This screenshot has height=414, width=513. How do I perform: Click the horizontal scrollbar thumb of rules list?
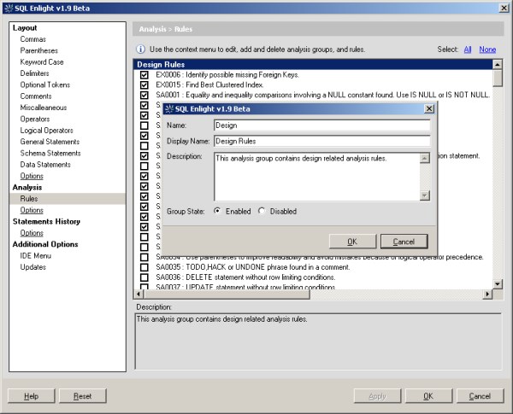coord(227,294)
